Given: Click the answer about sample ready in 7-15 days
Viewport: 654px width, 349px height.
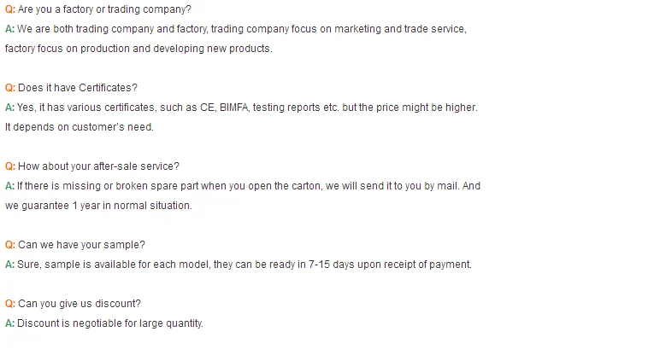Looking at the screenshot, I should (x=244, y=265).
